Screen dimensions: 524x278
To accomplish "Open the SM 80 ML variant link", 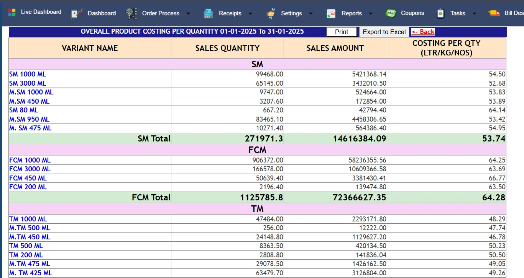I will point(24,110).
